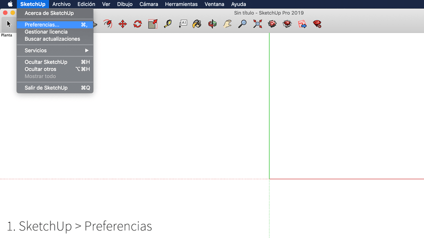Click the Planta view label
Image resolution: width=424 pixels, height=238 pixels.
tap(6, 35)
